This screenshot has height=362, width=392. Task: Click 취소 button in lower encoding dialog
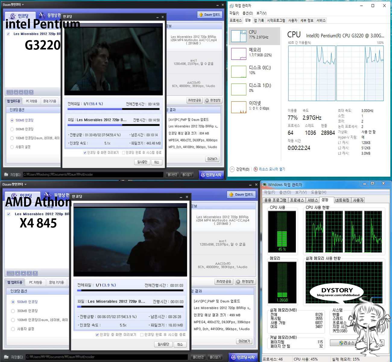(180, 345)
